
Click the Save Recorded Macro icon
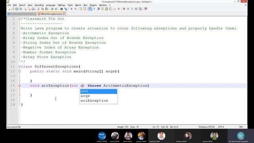click(140, 9)
